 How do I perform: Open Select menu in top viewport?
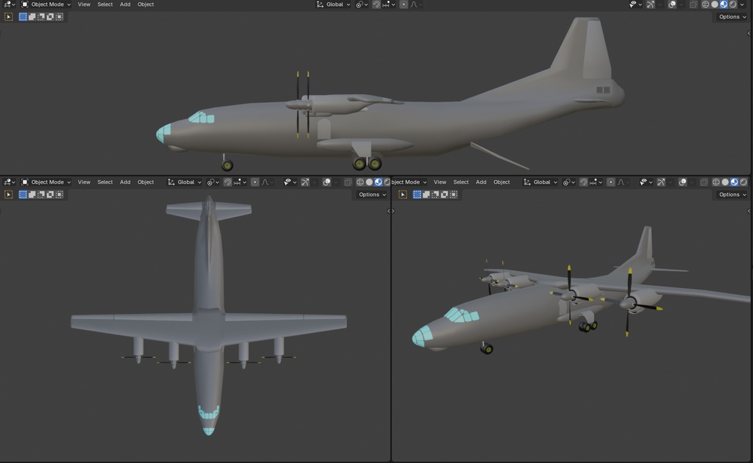tap(104, 4)
